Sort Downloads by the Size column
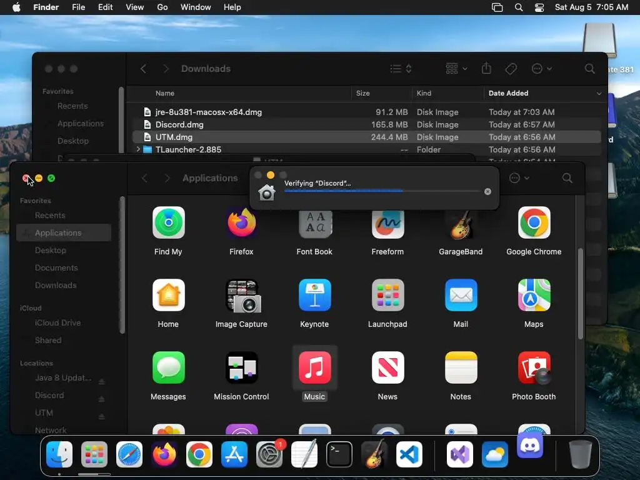Viewport: 640px width, 480px height. pos(363,94)
